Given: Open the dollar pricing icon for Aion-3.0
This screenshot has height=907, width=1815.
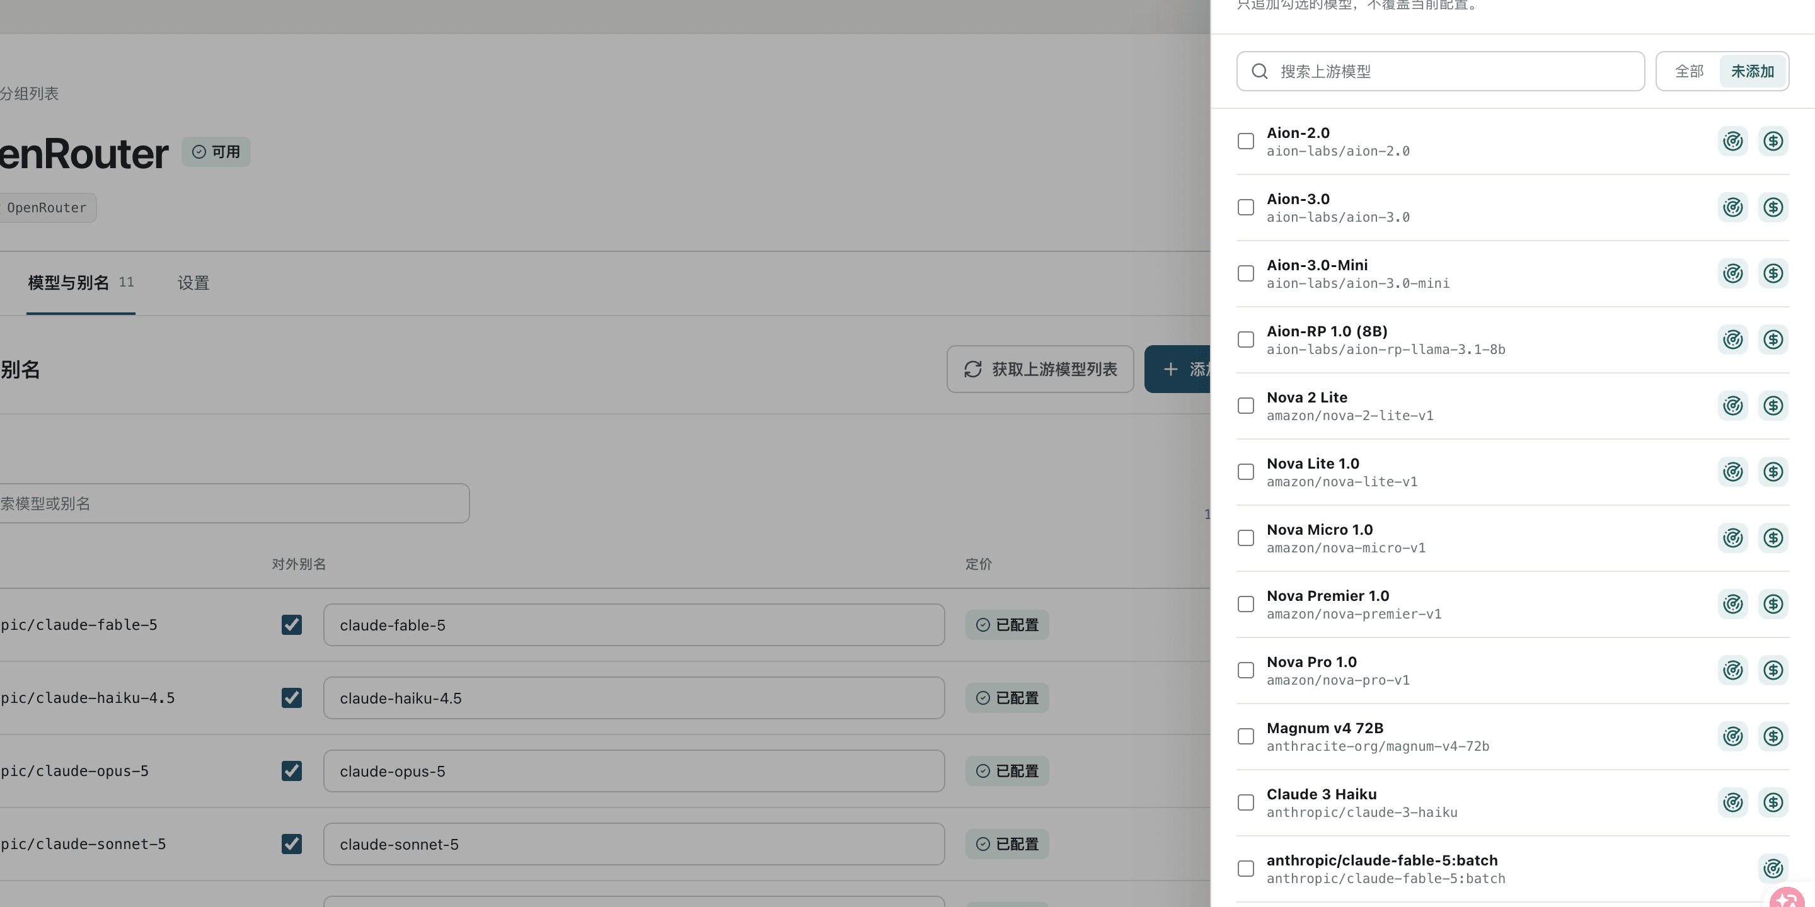Looking at the screenshot, I should click(x=1773, y=207).
